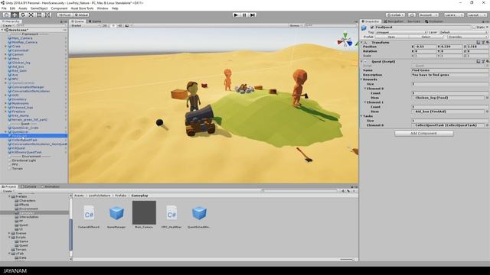490x275 pixels.
Task: Toggle the Static checkbox in Inspector
Action: (x=474, y=27)
